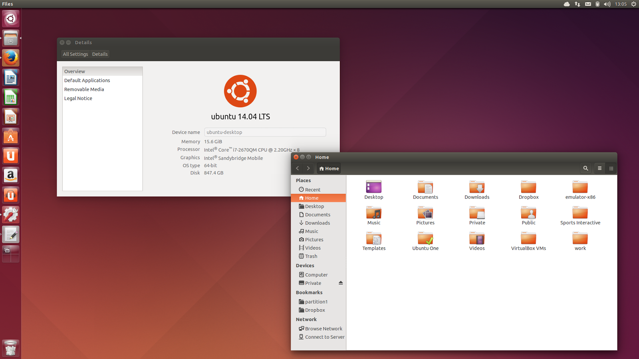Open the sound indicator menu
Viewport: 639px width, 359px height.
click(x=607, y=4)
